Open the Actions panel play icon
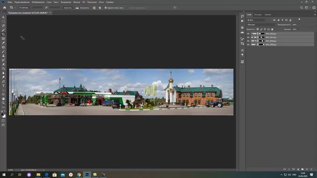The height and width of the screenshot is (178, 317). 242,21
